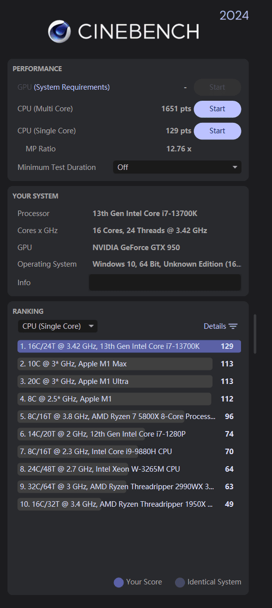The width and height of the screenshot is (272, 608).
Task: Open the CPU (Single Core) ranking dropdown
Action: [57, 326]
